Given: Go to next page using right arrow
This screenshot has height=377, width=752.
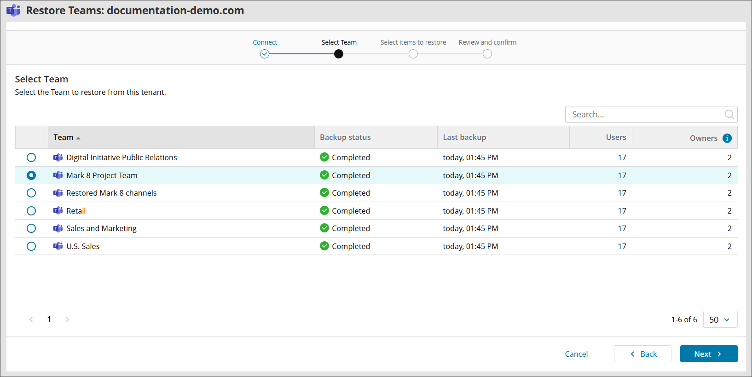Looking at the screenshot, I should (x=68, y=319).
